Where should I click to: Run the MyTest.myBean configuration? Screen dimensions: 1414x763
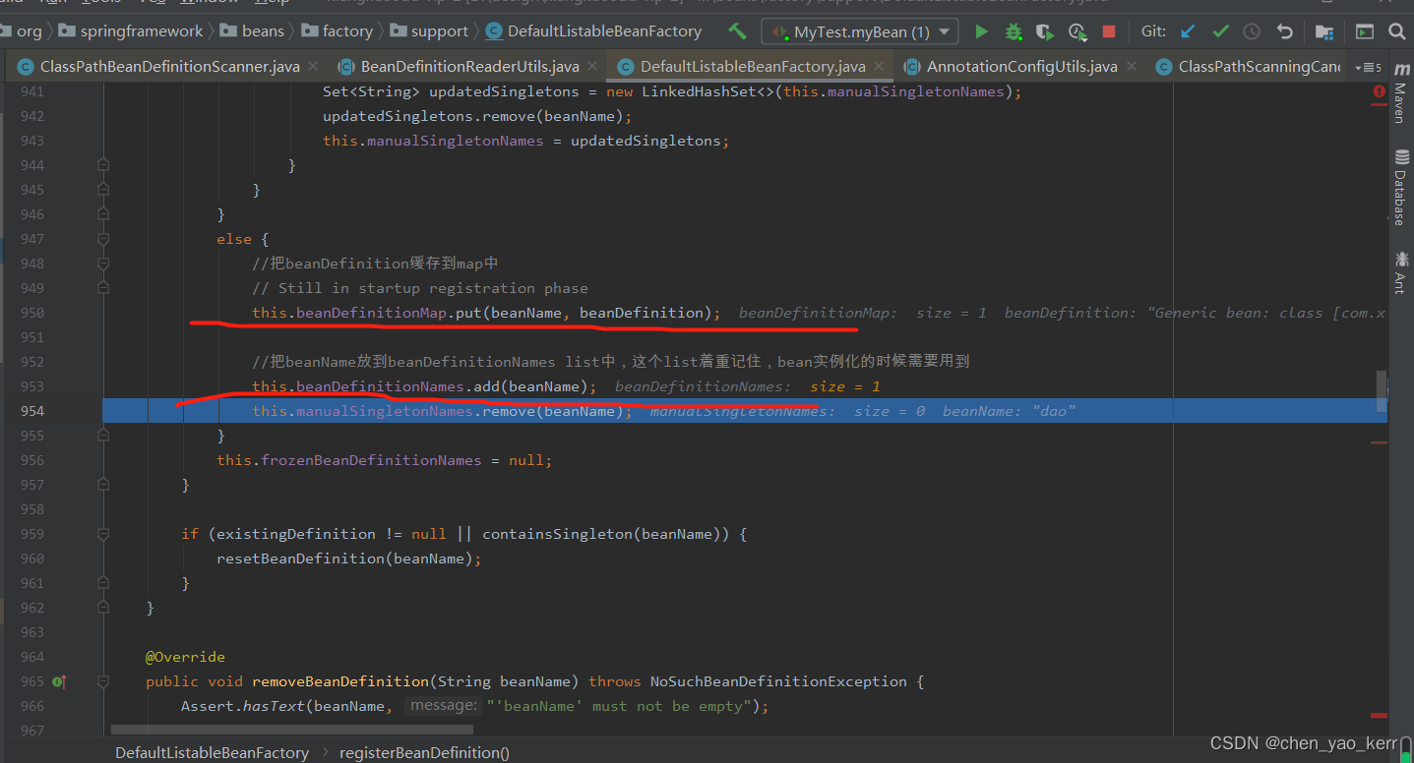[x=981, y=31]
